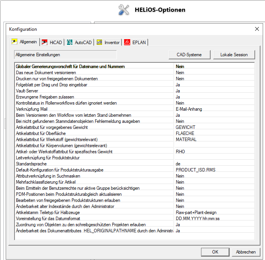265x260 pixels.
Task: Select the Verknüpfung Mail row
Action: point(135,109)
